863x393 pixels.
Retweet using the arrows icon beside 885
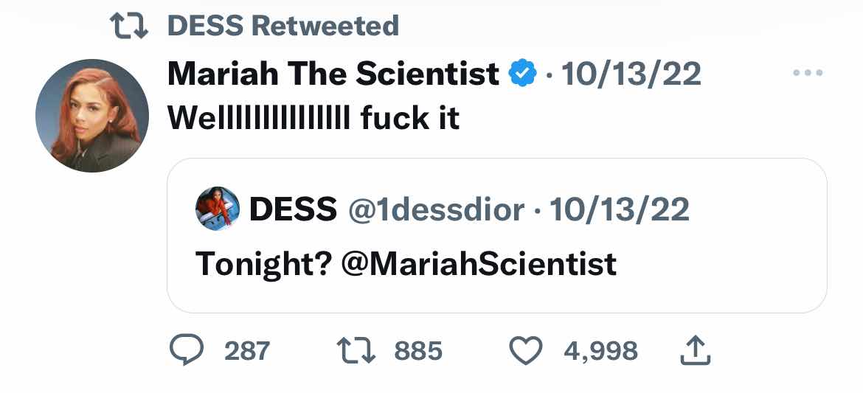coord(356,350)
